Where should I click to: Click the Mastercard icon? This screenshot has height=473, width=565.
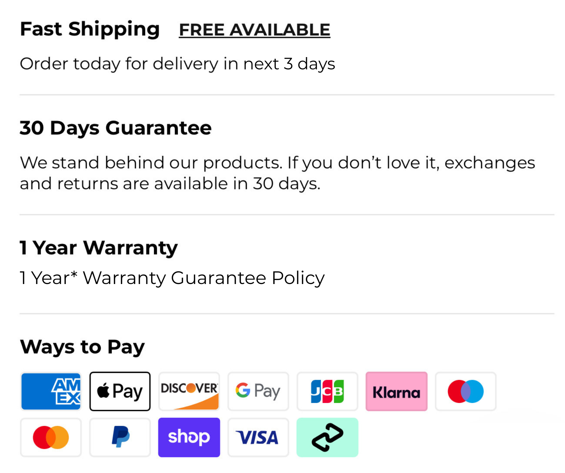tap(51, 437)
